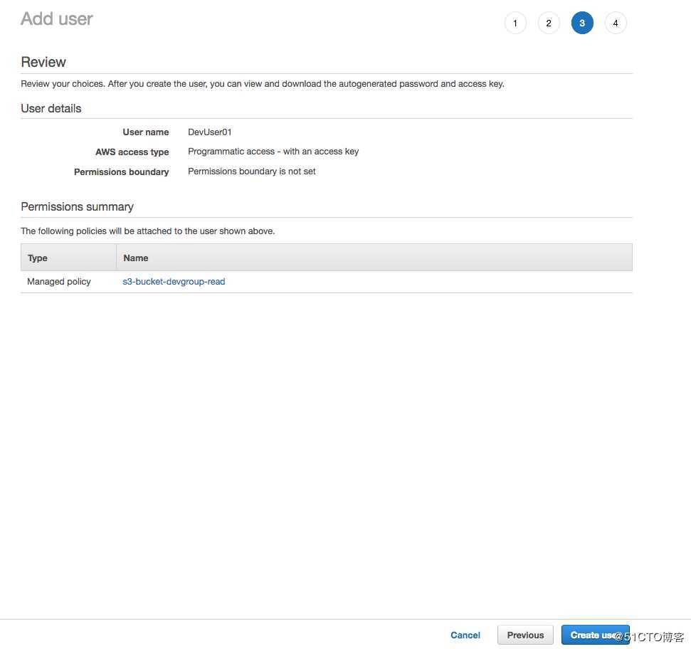Jump to wizard step 4
This screenshot has width=691, height=649.
pyautogui.click(x=616, y=23)
